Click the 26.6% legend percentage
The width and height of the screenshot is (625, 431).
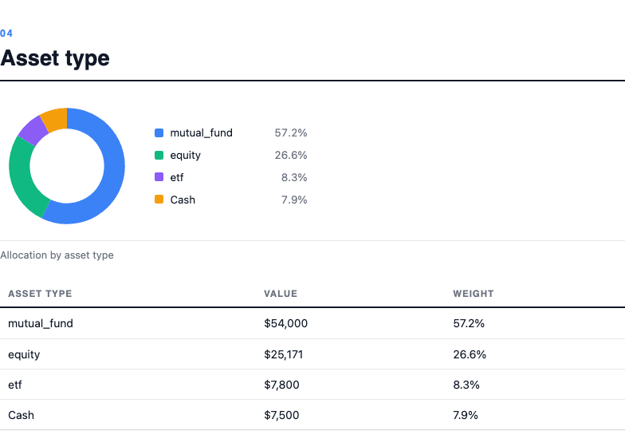click(291, 155)
